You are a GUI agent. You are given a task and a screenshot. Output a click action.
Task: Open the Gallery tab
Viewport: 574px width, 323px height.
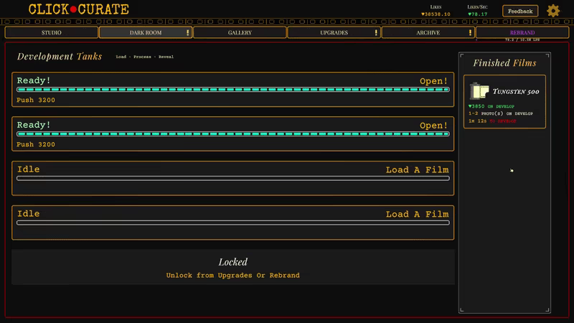click(240, 32)
